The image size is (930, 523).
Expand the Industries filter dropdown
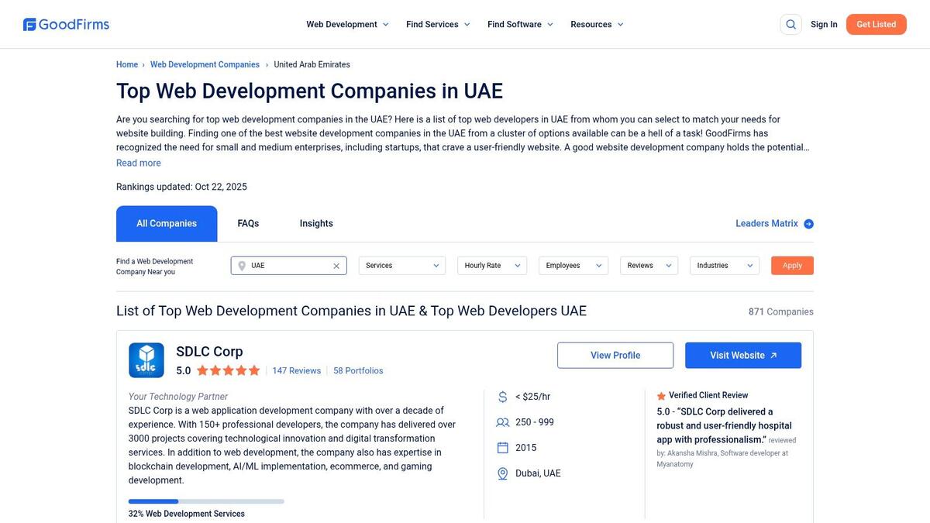pyautogui.click(x=724, y=266)
